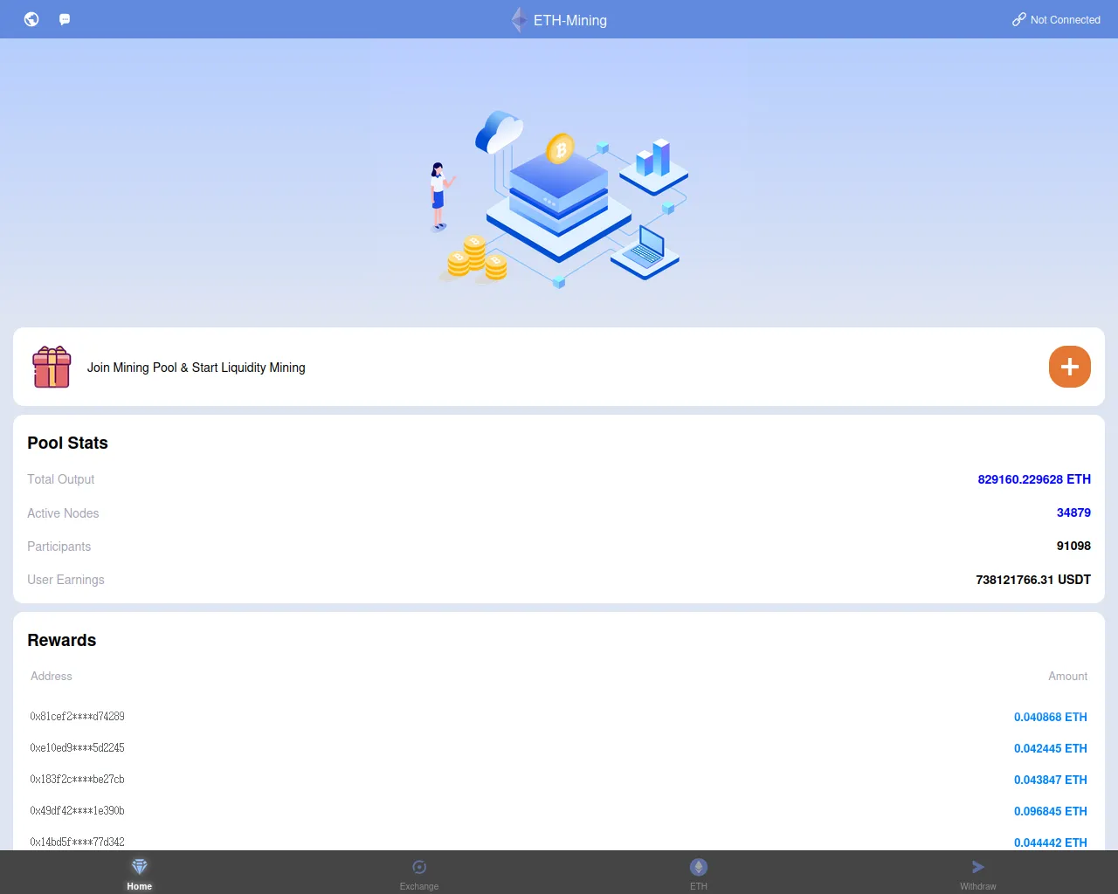This screenshot has height=894, width=1118.
Task: Click the gift box icon
Action: coord(52,367)
